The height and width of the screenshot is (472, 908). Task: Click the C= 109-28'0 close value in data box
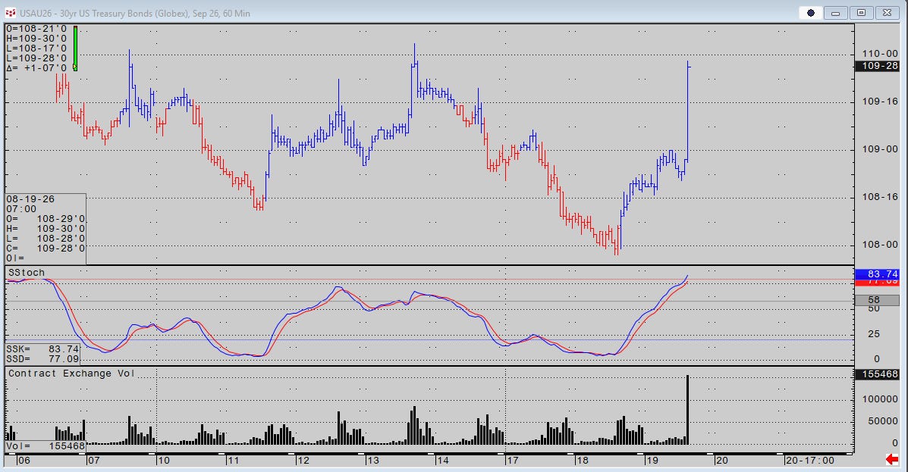coord(46,249)
